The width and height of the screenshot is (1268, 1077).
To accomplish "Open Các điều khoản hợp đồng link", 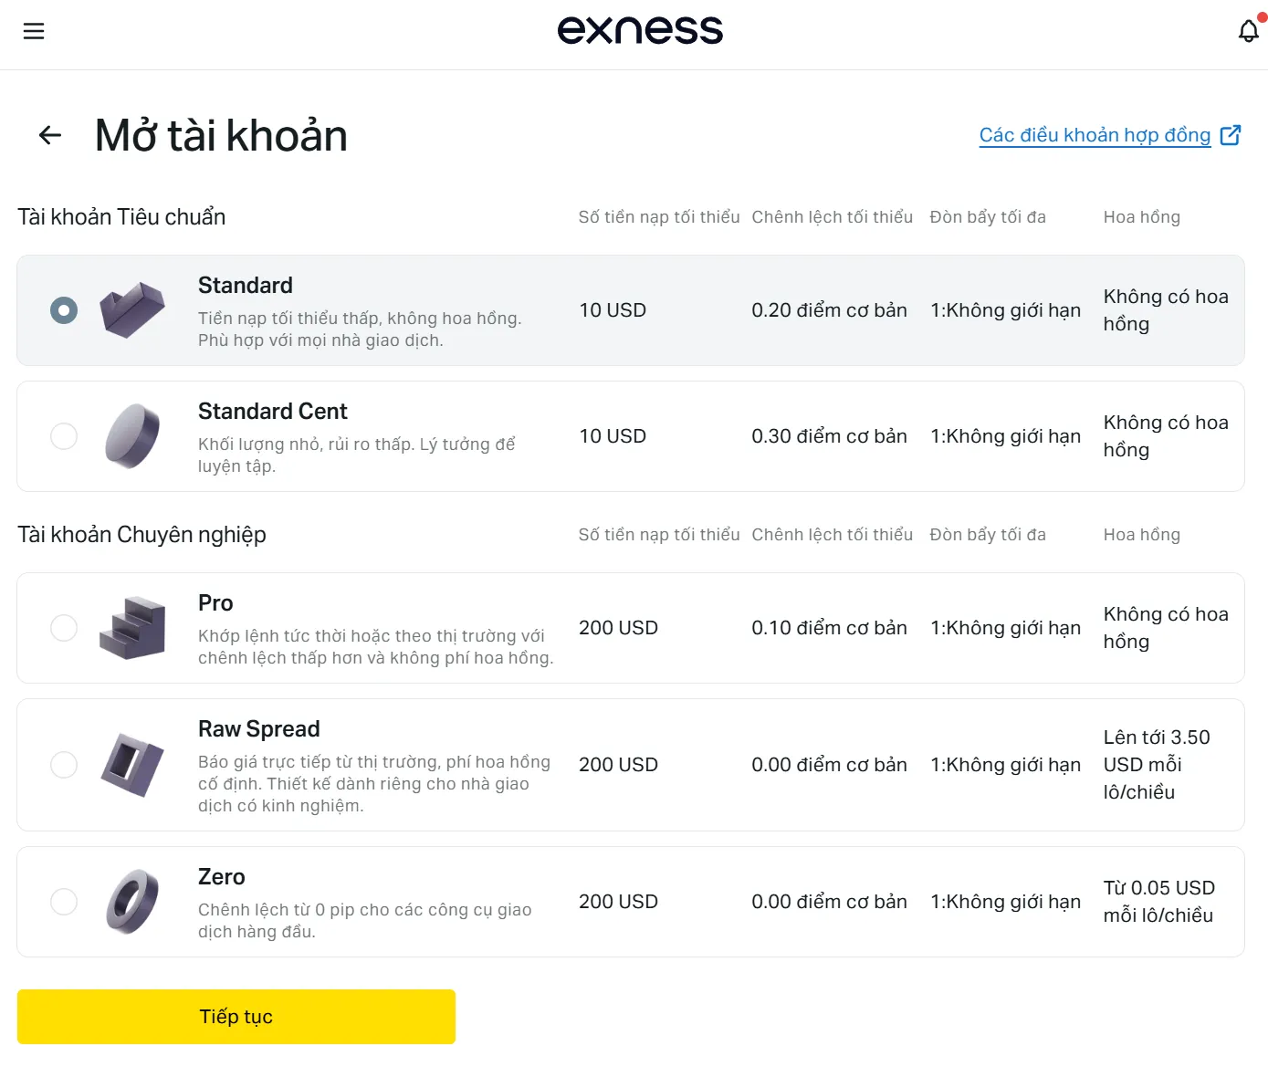I will pos(1095,135).
